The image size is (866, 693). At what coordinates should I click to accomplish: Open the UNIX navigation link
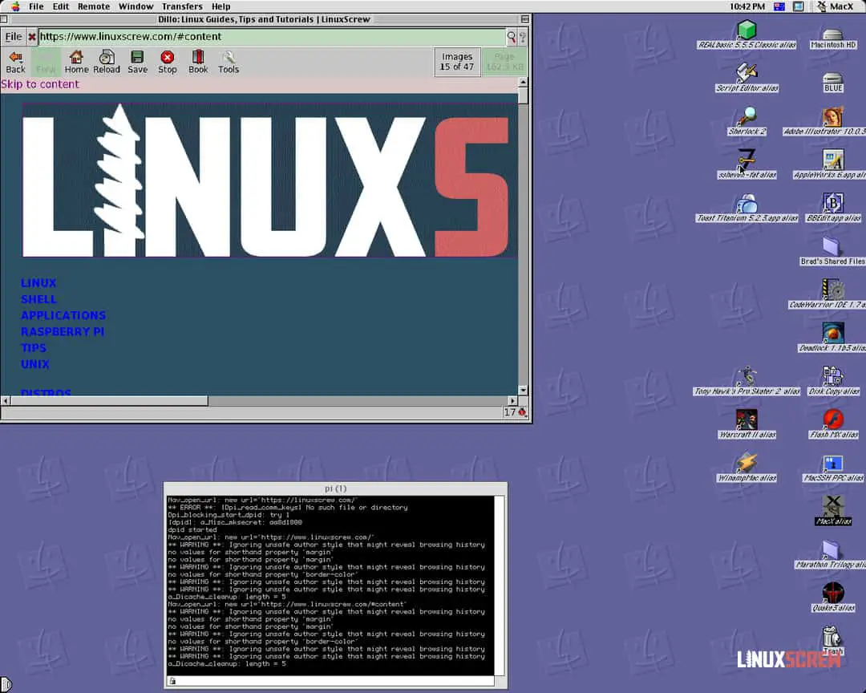tap(34, 364)
